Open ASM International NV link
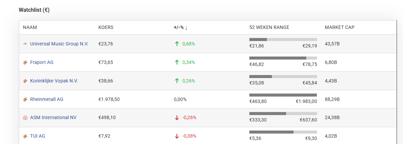Image resolution: width=403 pixels, height=144 pixels. [x=53, y=118]
